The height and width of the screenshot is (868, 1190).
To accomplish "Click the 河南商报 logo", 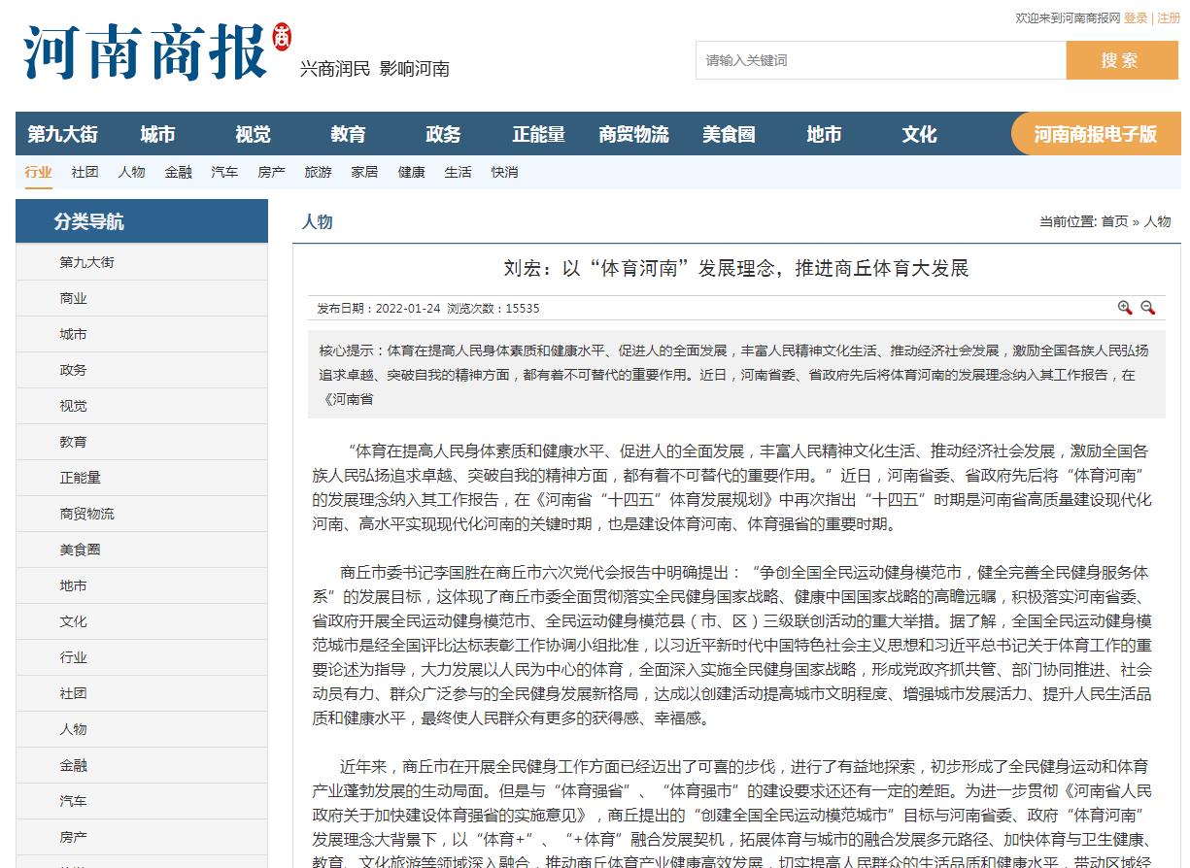I will click(x=156, y=51).
